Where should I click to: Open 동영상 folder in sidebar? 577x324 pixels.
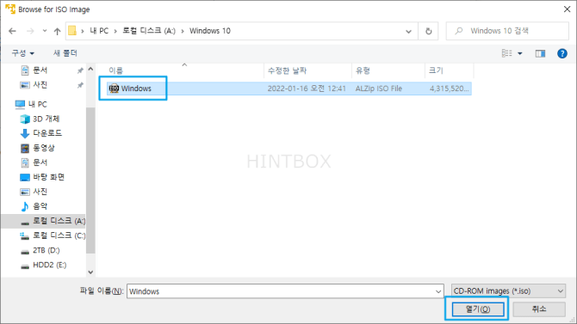(43, 148)
